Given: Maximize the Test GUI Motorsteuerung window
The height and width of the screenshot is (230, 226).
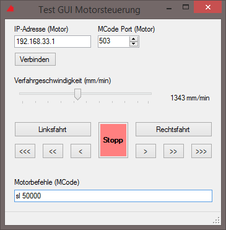Looking at the screenshot, I should [x=186, y=7].
